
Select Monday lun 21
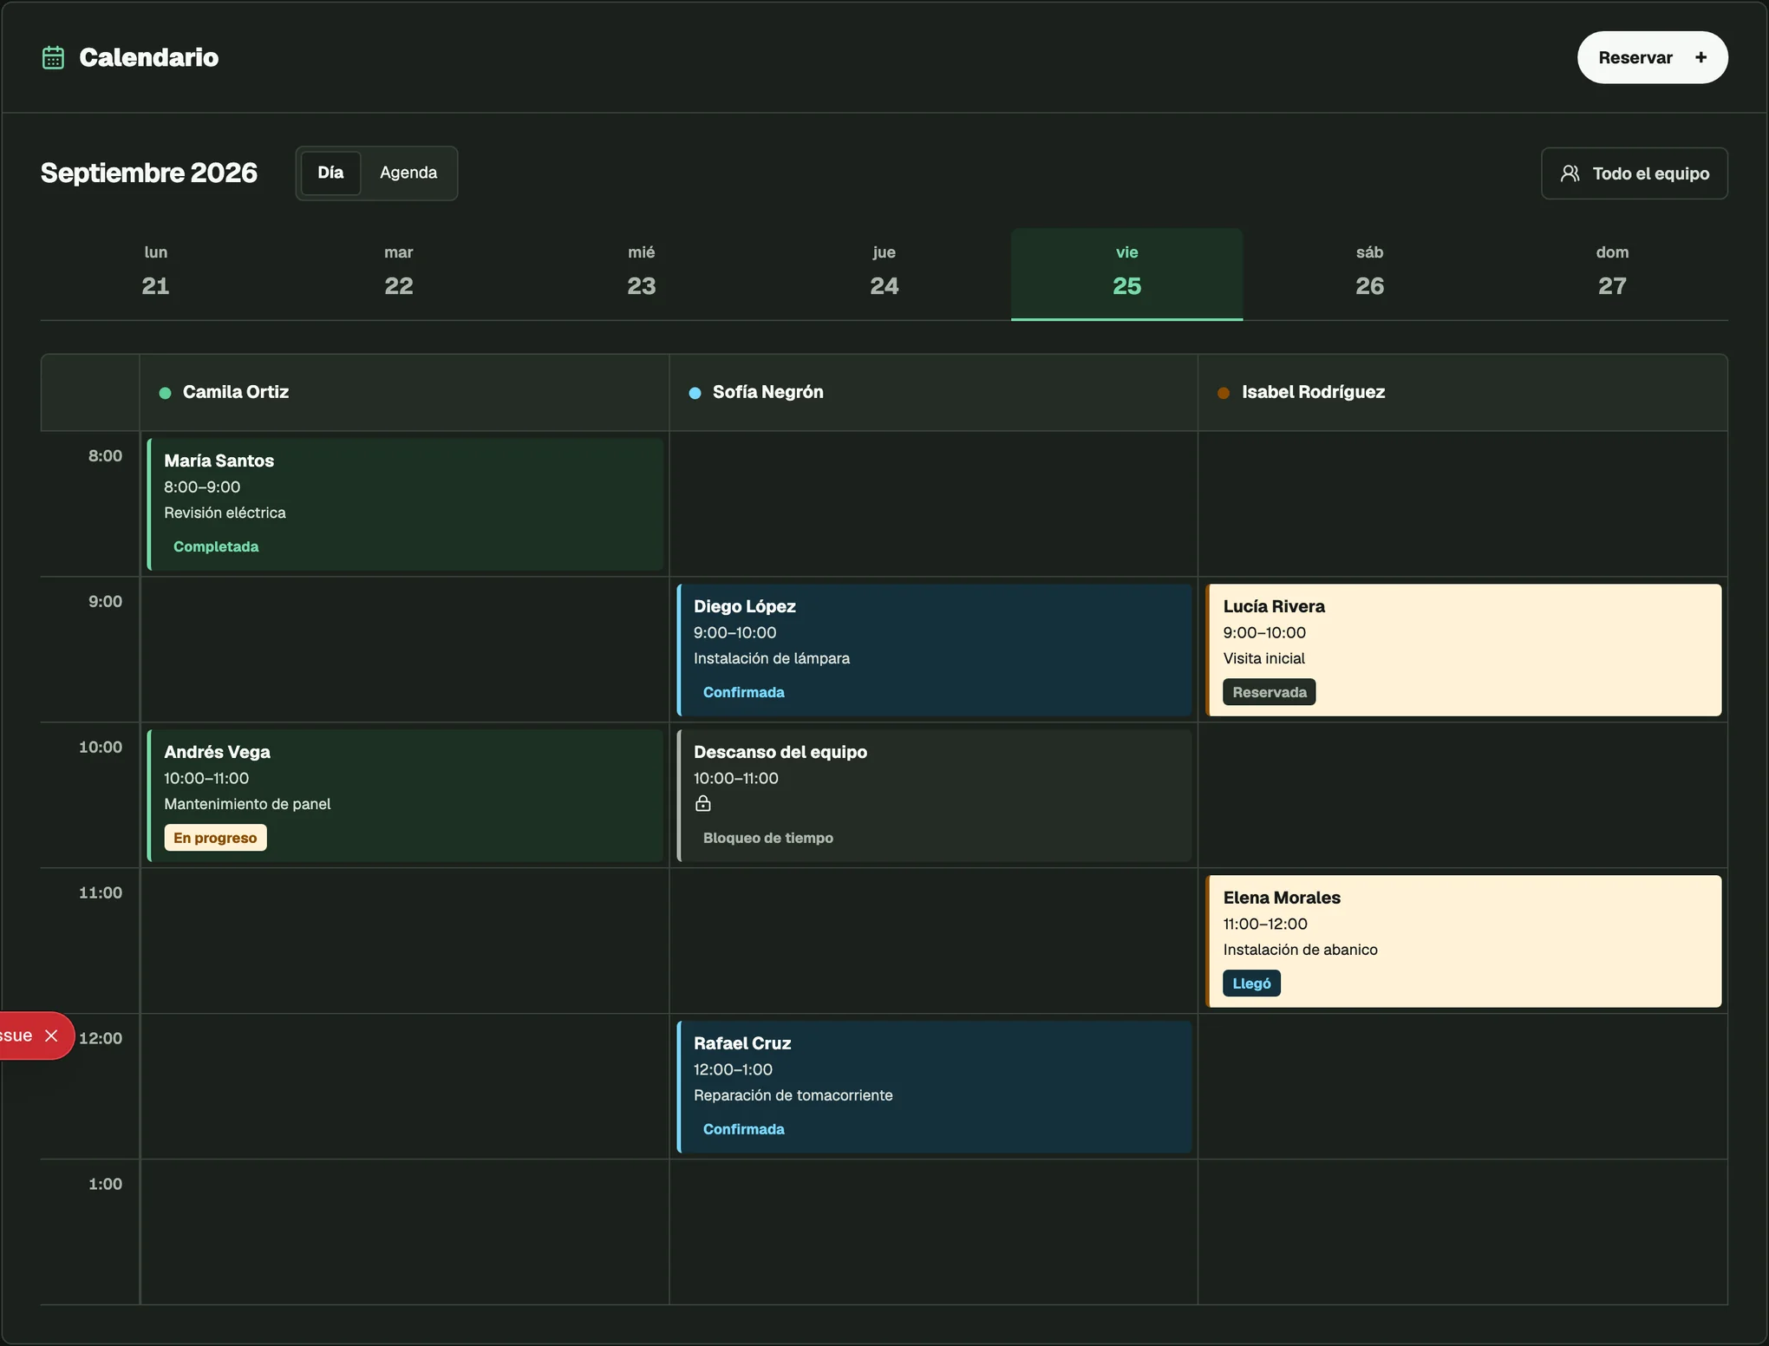pos(156,274)
